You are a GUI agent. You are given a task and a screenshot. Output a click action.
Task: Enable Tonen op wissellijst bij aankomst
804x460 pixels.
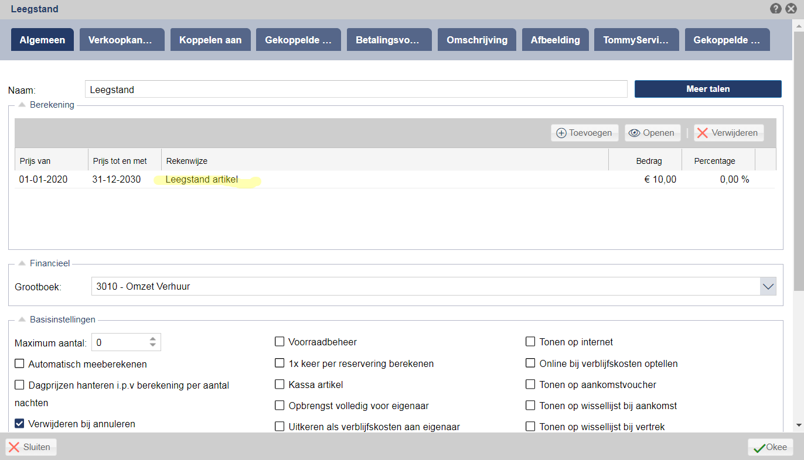(x=530, y=406)
